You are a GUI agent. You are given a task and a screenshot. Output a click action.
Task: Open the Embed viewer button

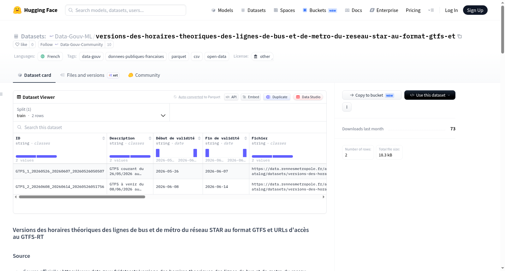[251, 97]
